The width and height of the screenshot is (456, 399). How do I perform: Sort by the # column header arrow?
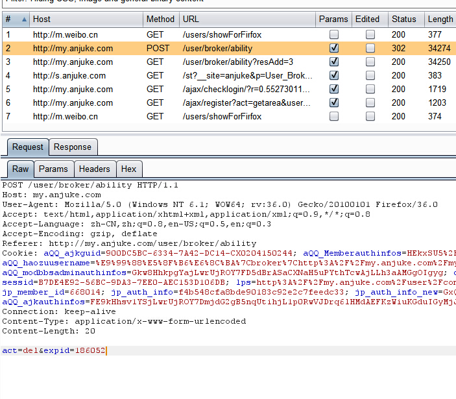[24, 19]
